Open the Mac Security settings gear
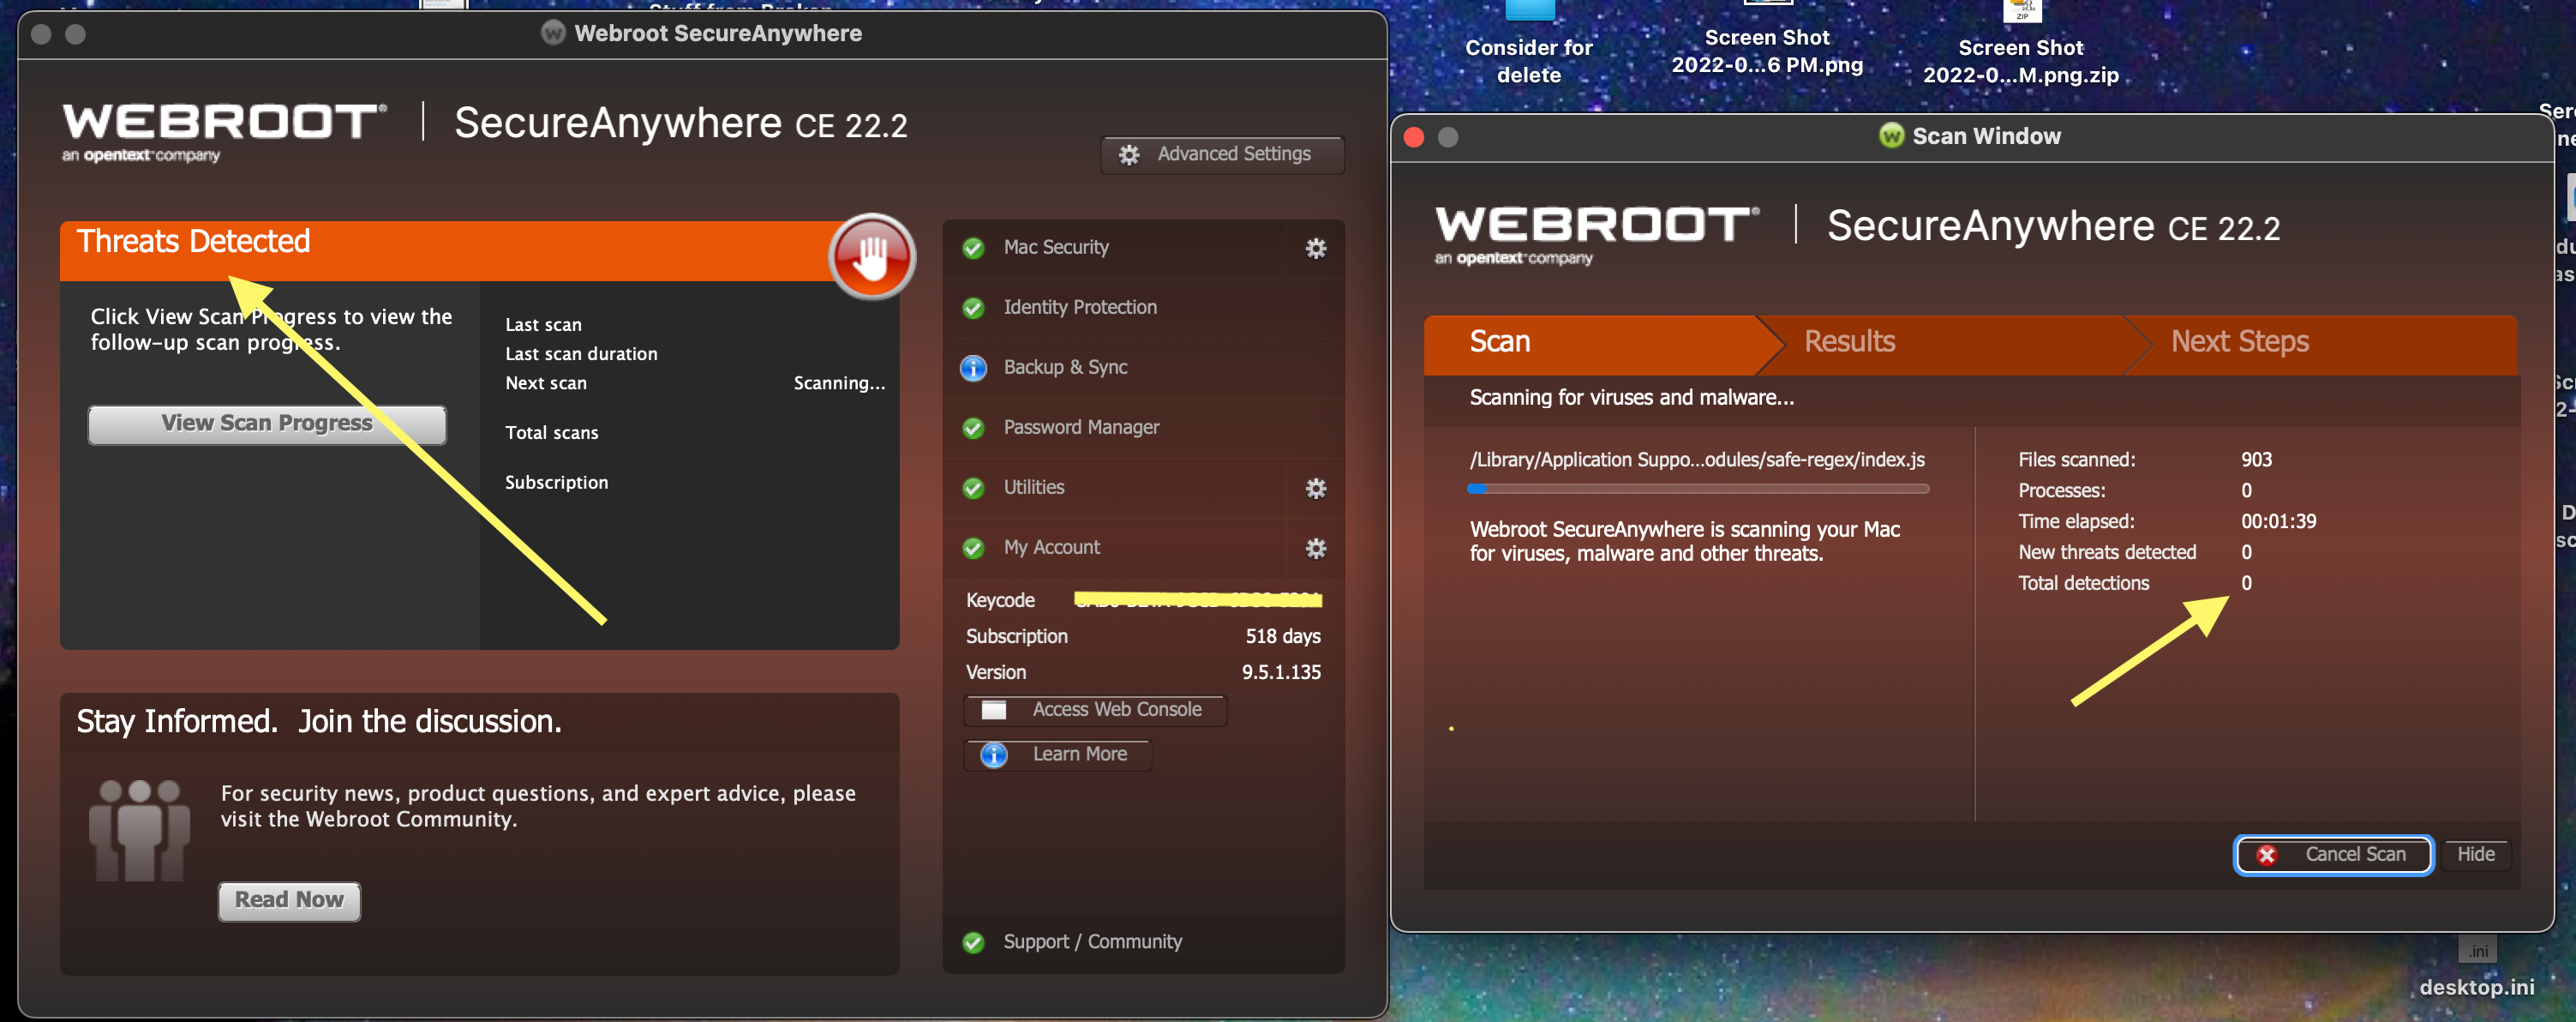This screenshot has width=2576, height=1022. (x=1315, y=249)
